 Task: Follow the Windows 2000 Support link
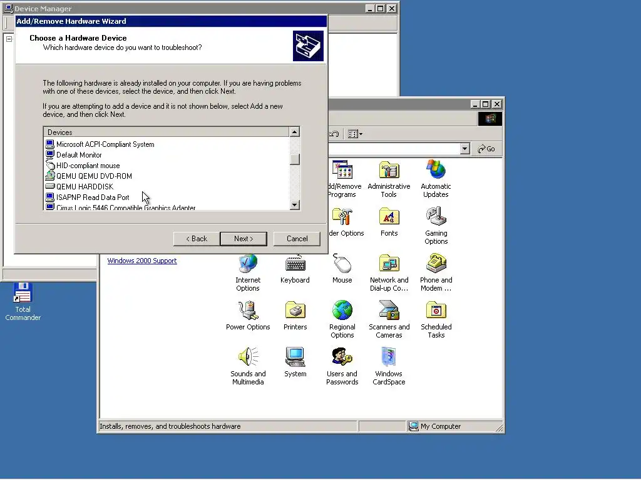coord(142,261)
